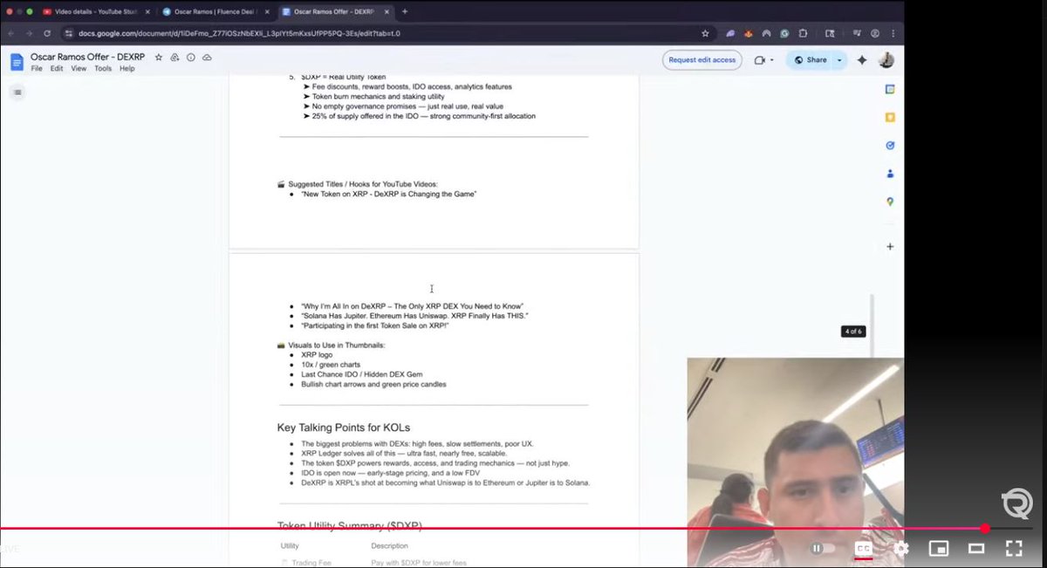1047x568 pixels.
Task: Click the Share button
Action: pyautogui.click(x=809, y=60)
